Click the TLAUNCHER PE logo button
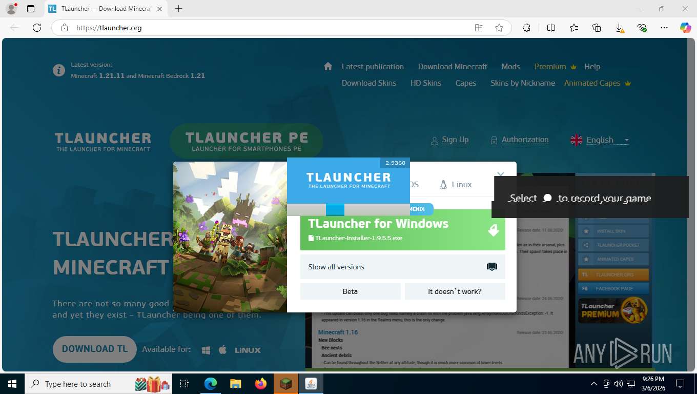 click(x=247, y=141)
